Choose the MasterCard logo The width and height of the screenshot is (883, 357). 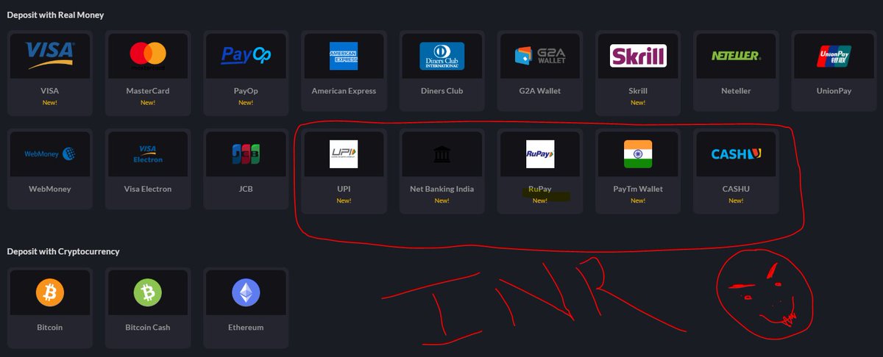[x=148, y=56]
